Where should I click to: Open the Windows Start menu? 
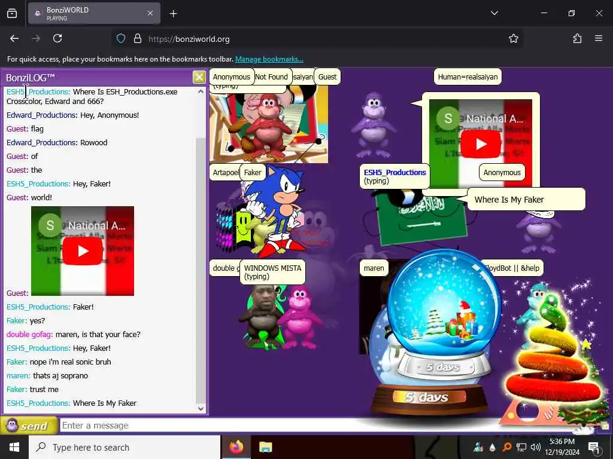point(14,447)
